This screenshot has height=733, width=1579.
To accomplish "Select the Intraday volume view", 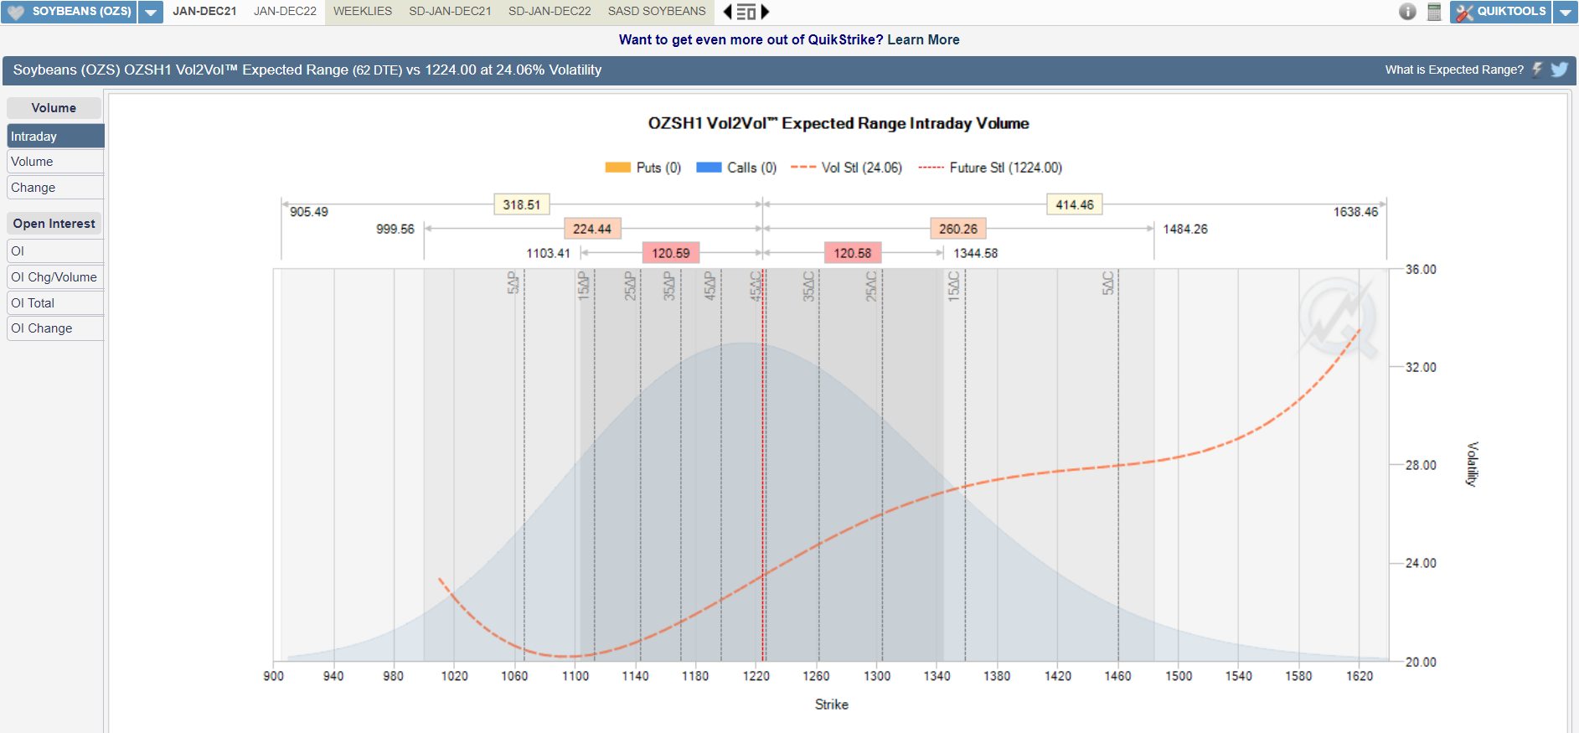I will [x=55, y=136].
